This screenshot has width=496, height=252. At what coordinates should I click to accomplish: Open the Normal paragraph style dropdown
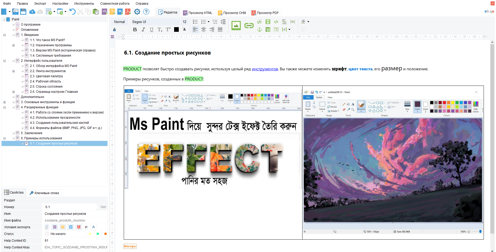coord(119,22)
